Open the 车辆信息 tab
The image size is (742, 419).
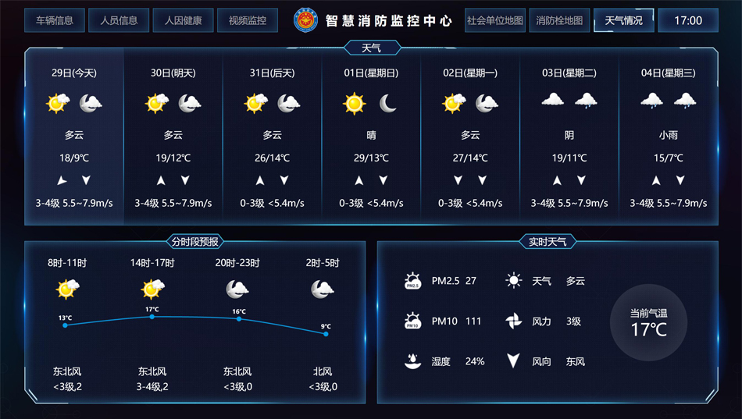pyautogui.click(x=55, y=20)
